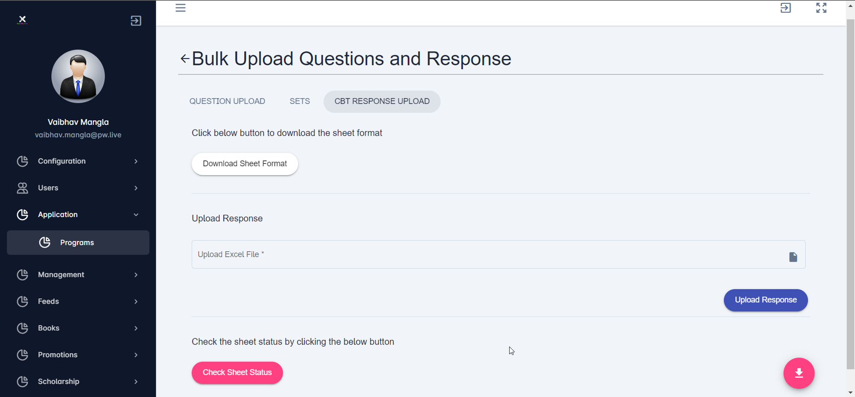This screenshot has width=855, height=397.
Task: Expand the Management sidebar section
Action: pyautogui.click(x=78, y=275)
